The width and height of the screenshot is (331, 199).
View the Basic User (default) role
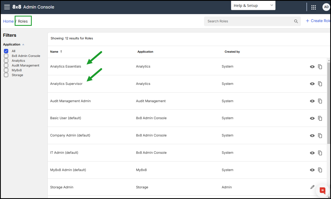[x=312, y=118]
